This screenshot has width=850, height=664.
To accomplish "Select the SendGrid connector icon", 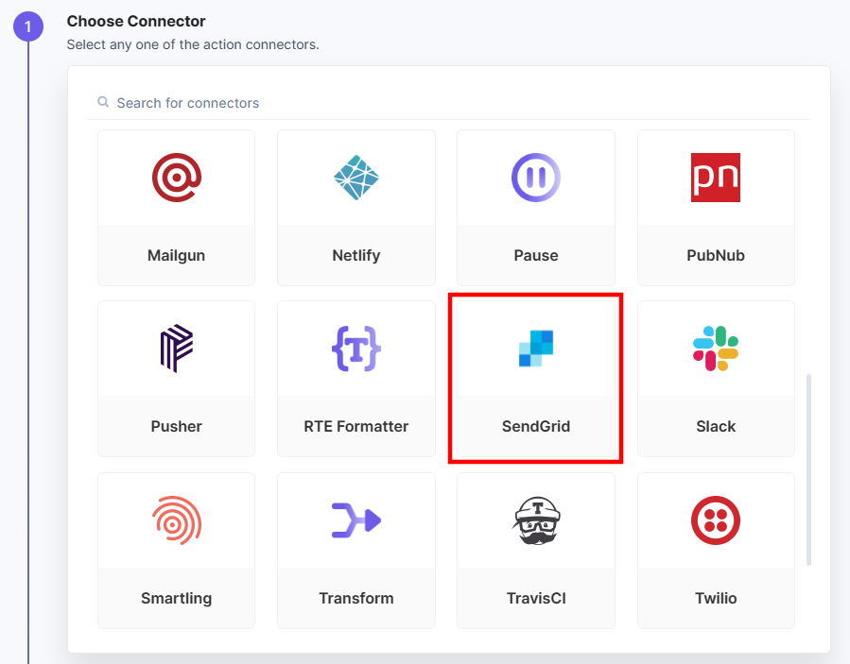I will (535, 348).
